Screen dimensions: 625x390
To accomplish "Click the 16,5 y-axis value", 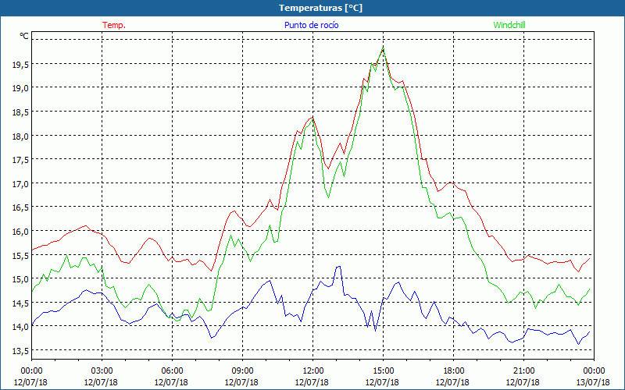I will pyautogui.click(x=21, y=209).
